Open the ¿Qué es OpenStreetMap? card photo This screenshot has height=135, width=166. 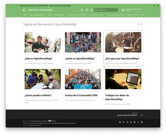coord(43,42)
